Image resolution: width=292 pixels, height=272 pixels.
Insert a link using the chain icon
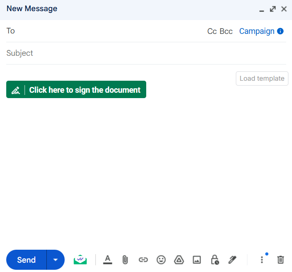tap(143, 260)
